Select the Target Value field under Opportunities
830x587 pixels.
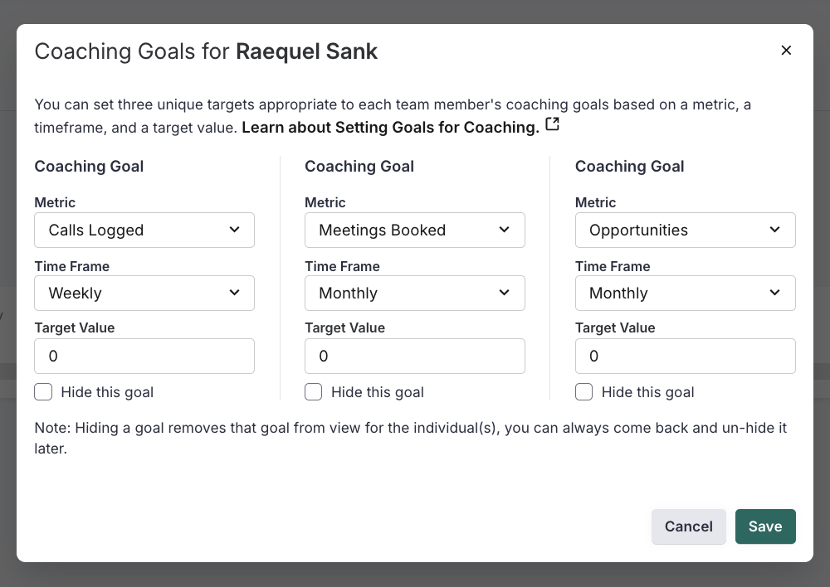(686, 356)
